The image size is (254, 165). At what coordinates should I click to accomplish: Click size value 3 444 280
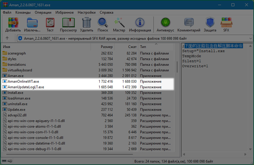[106, 76]
